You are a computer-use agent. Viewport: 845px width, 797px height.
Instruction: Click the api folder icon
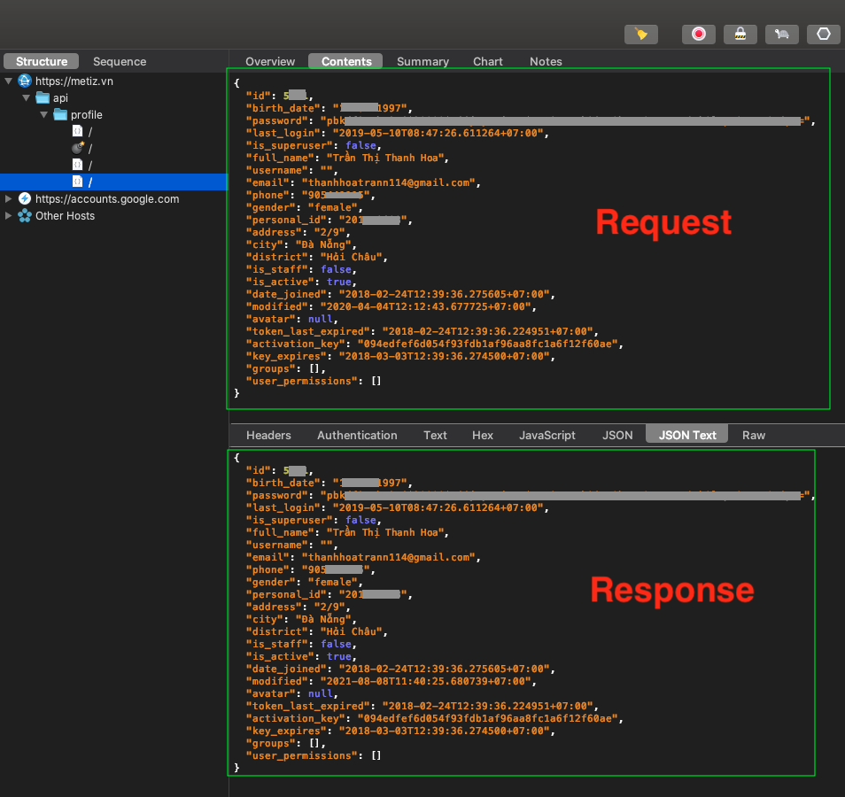click(43, 97)
